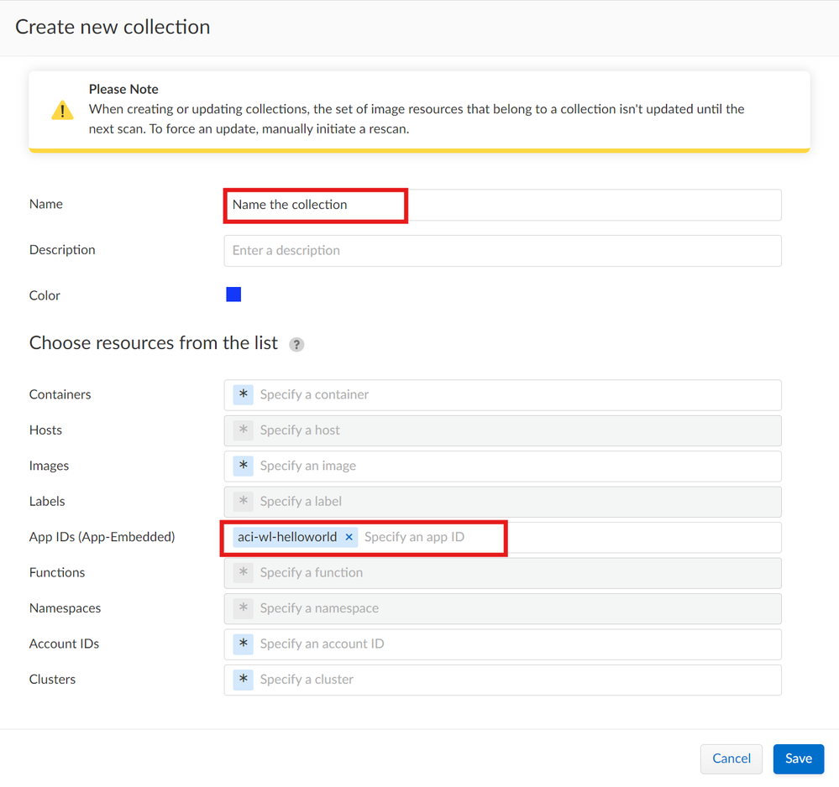Open the Specify an image field
839x787 pixels.
pos(512,466)
